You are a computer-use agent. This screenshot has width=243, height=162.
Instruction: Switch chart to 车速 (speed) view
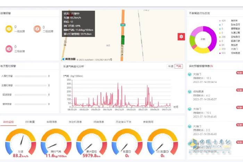point(171,66)
